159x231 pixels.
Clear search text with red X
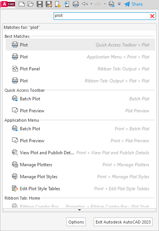(152, 16)
